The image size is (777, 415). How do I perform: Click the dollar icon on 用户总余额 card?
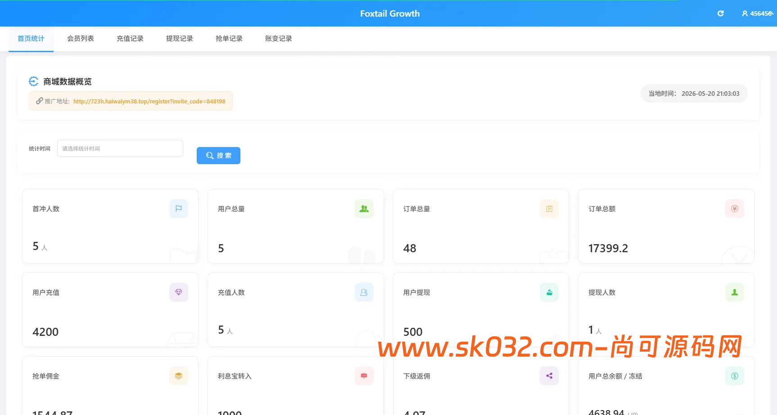[735, 376]
